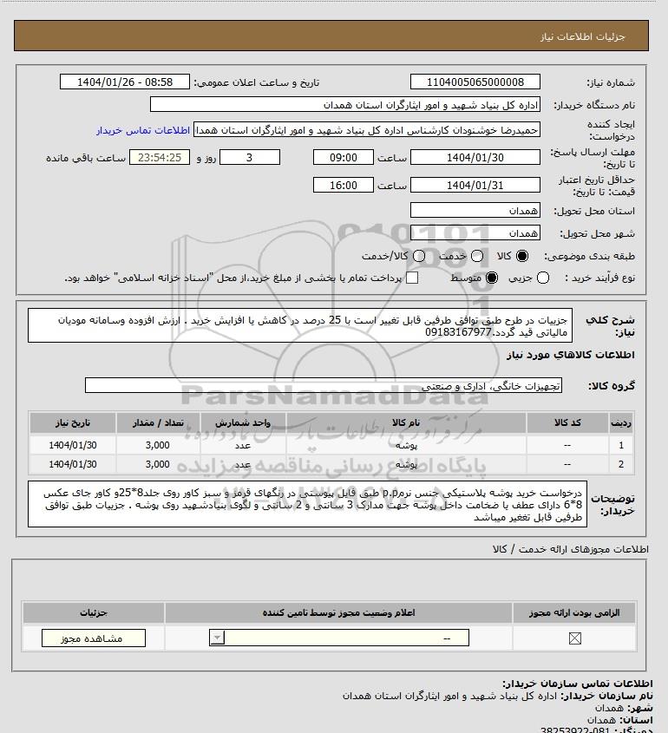
Task: Select the جزیی purchase type radio
Action: 543,278
